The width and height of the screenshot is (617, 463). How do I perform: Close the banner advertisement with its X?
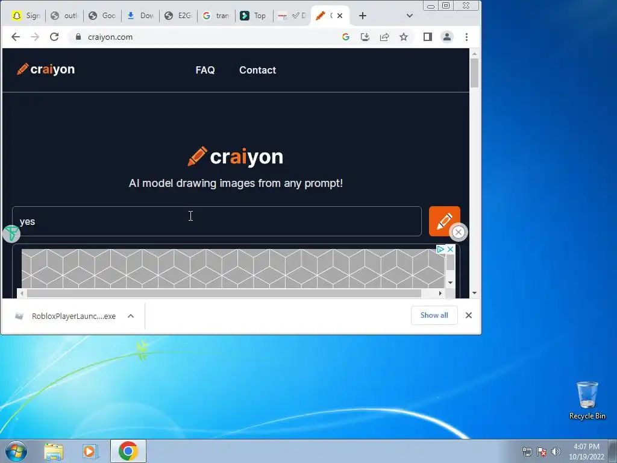[451, 249]
